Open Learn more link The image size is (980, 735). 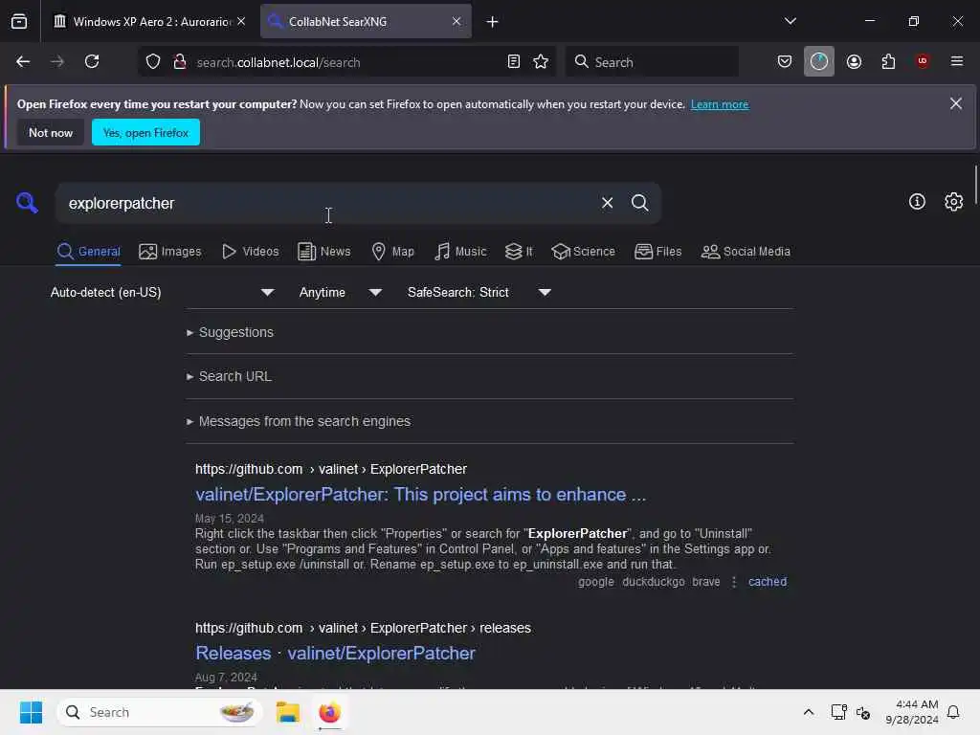(720, 104)
